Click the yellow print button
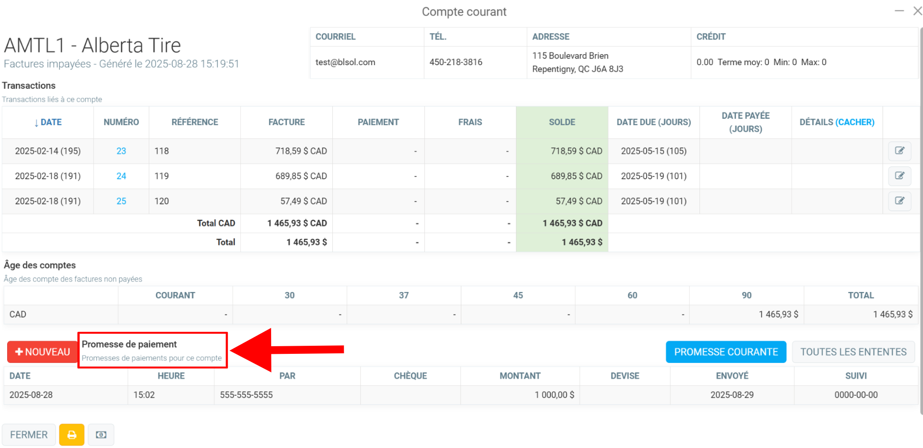The image size is (923, 448). [72, 435]
